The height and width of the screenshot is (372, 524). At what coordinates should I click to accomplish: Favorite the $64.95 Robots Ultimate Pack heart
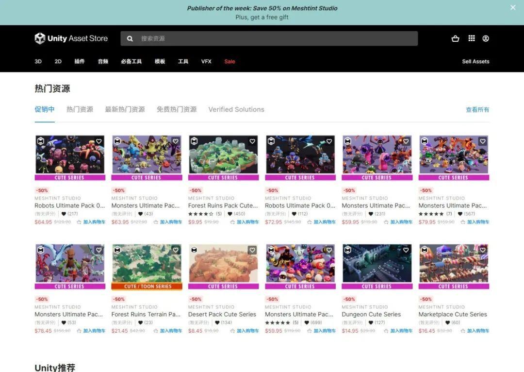click(99, 141)
